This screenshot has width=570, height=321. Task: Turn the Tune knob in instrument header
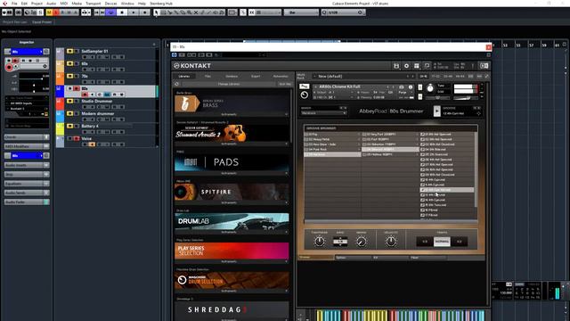[430, 88]
